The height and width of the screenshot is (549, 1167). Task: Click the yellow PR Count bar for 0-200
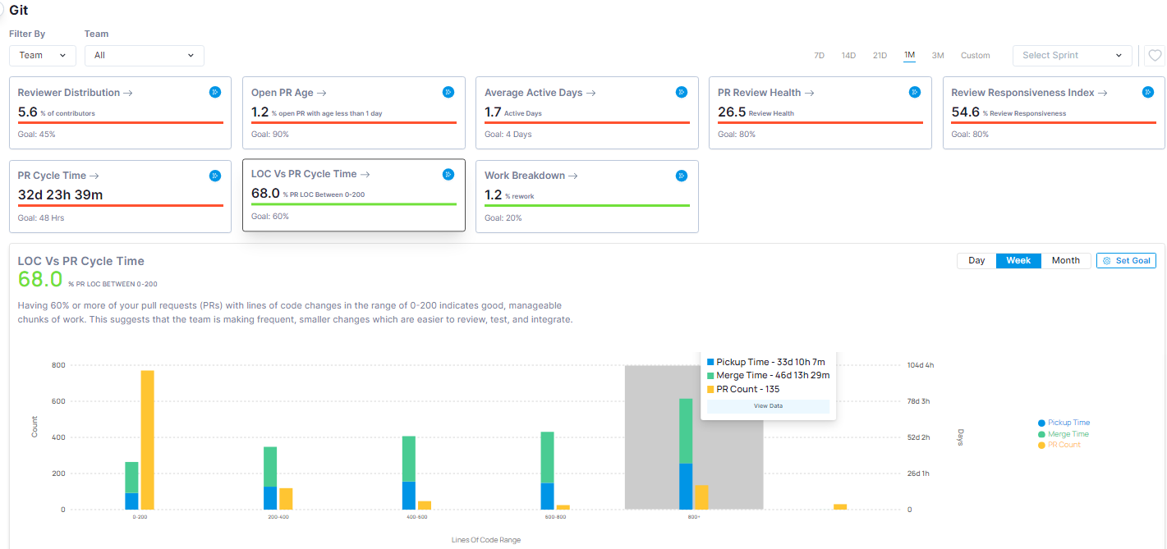point(147,439)
